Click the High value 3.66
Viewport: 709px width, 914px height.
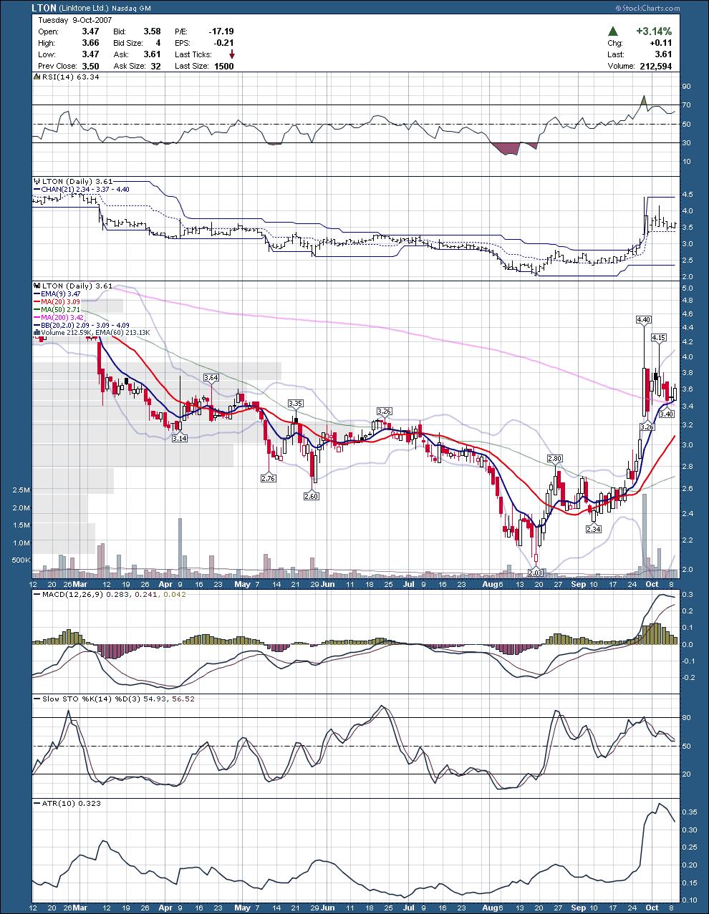click(90, 43)
